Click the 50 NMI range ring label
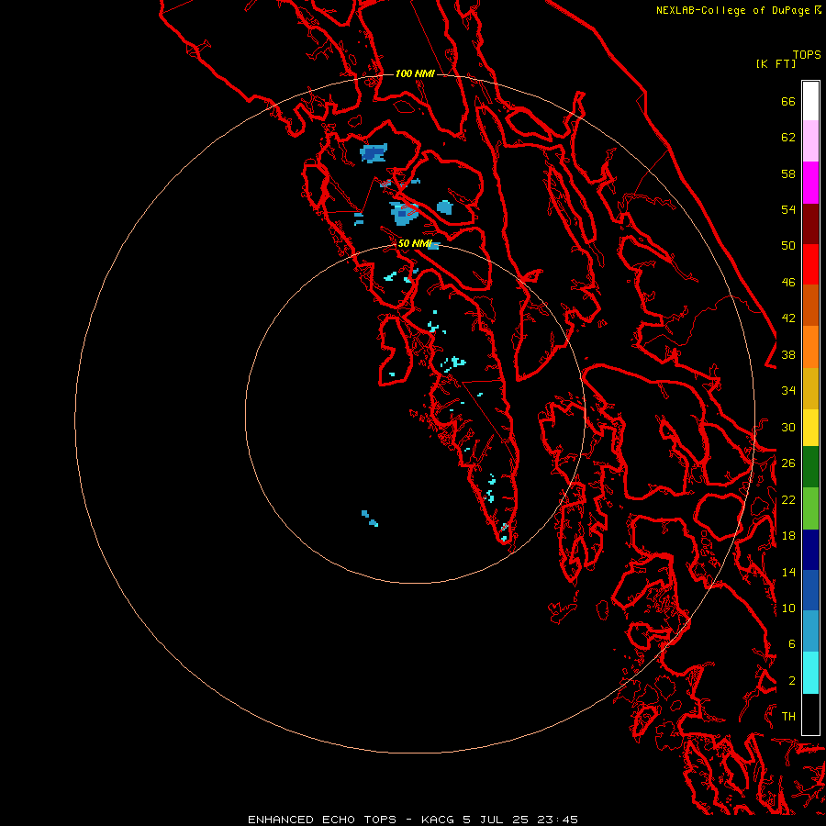Screen dimensions: 826x826 (415, 243)
